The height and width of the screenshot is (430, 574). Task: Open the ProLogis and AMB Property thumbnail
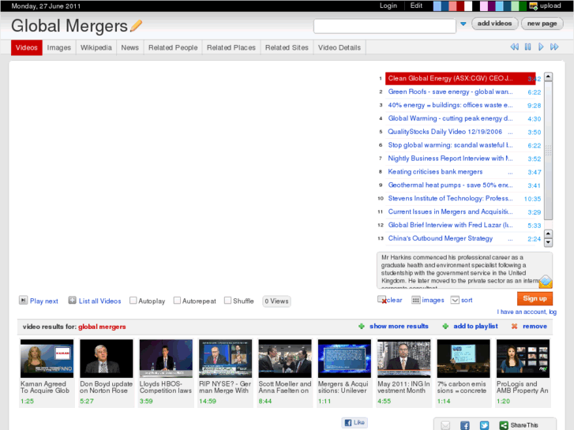point(523,358)
